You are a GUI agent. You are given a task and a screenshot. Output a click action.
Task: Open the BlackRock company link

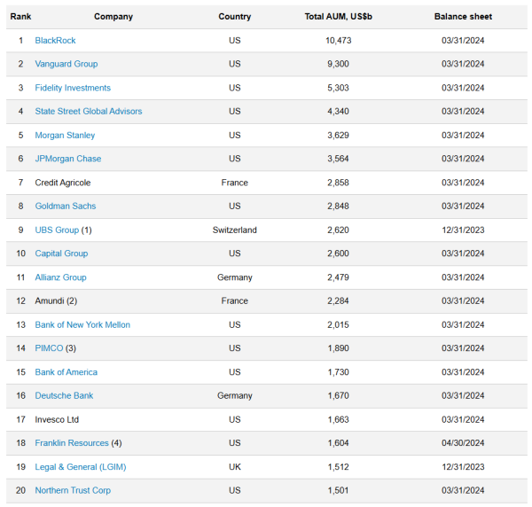click(56, 41)
